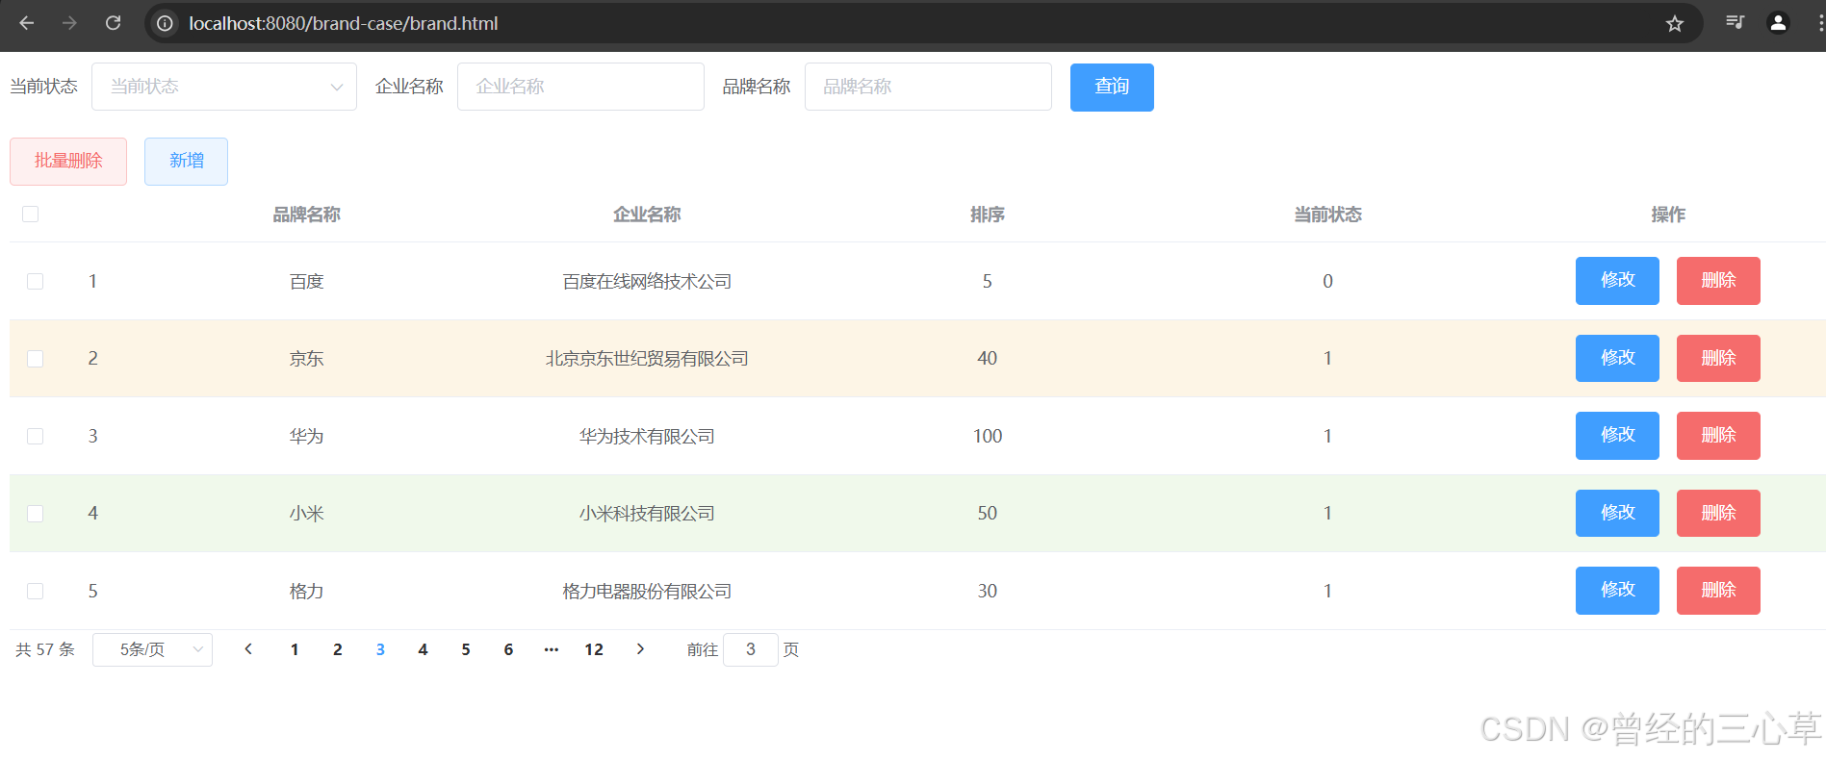Edit the 百度 row with 修改

click(x=1617, y=281)
